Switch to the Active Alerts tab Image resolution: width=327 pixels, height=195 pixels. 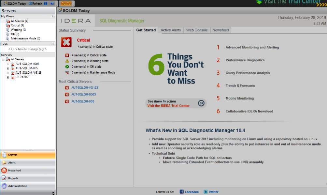point(171,30)
